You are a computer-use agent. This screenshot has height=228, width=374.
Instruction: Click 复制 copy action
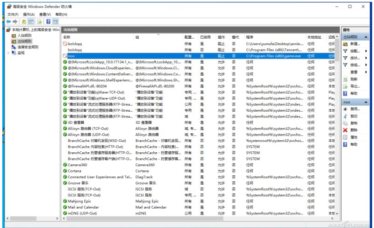click(x=354, y=123)
